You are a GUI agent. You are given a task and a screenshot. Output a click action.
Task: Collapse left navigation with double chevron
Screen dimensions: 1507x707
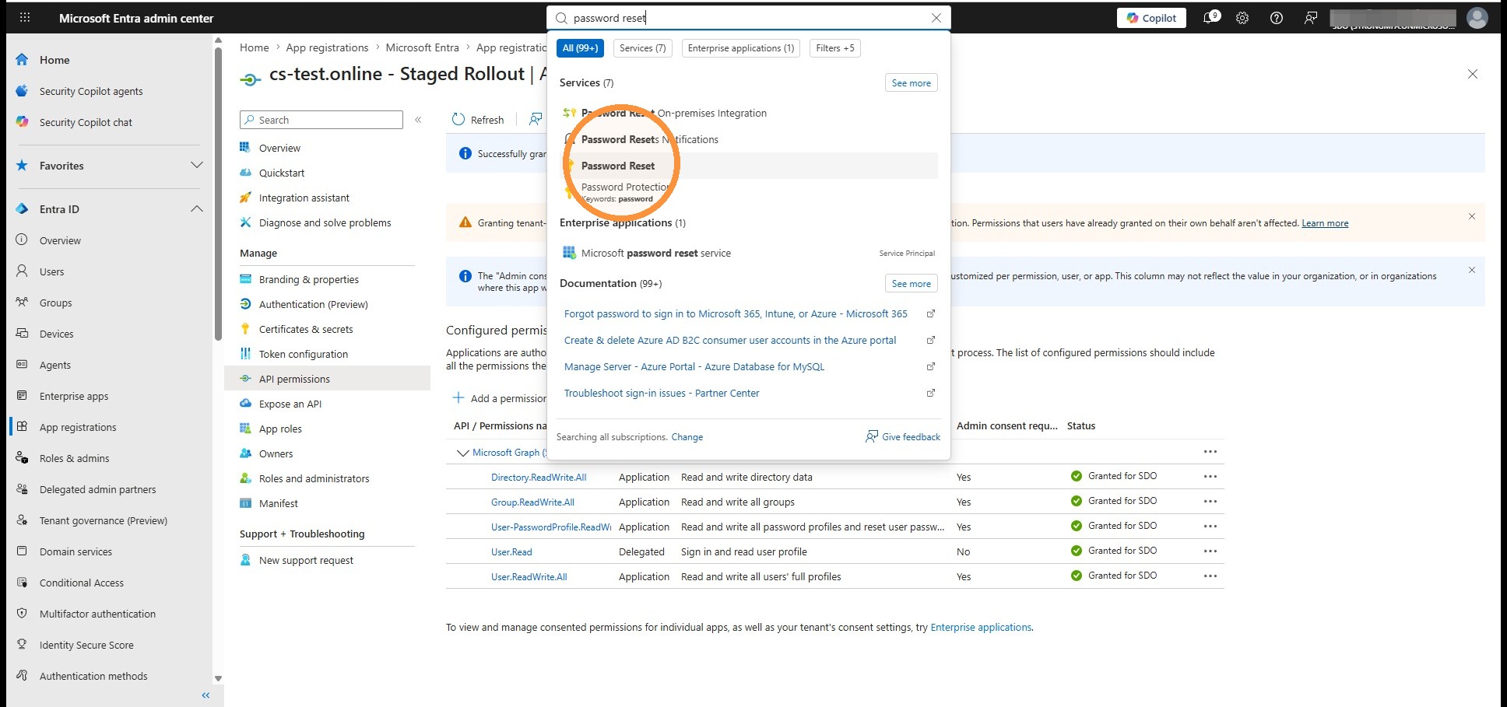click(x=205, y=695)
